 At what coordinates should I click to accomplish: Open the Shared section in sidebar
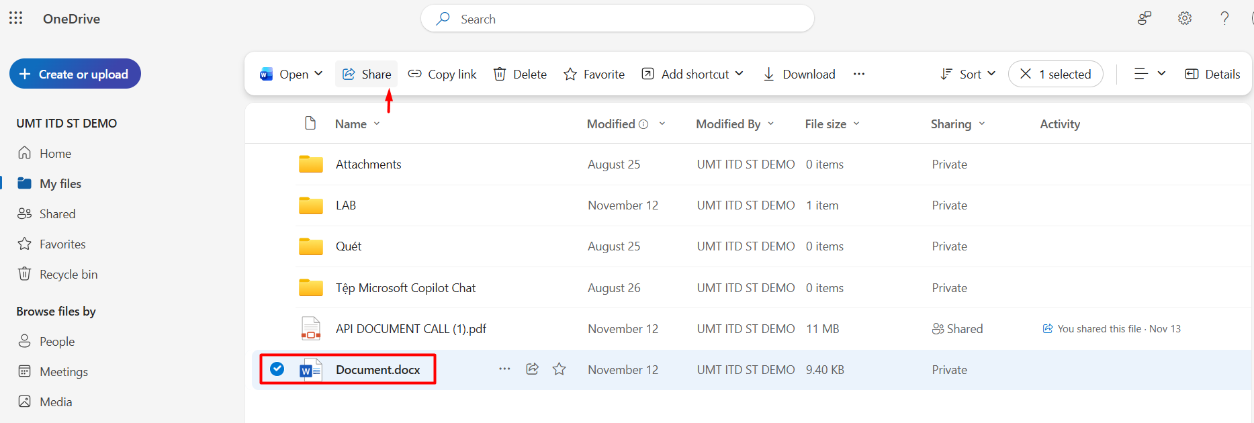click(57, 214)
